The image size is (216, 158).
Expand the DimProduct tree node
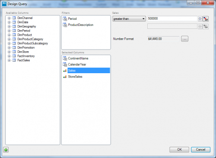(9, 35)
